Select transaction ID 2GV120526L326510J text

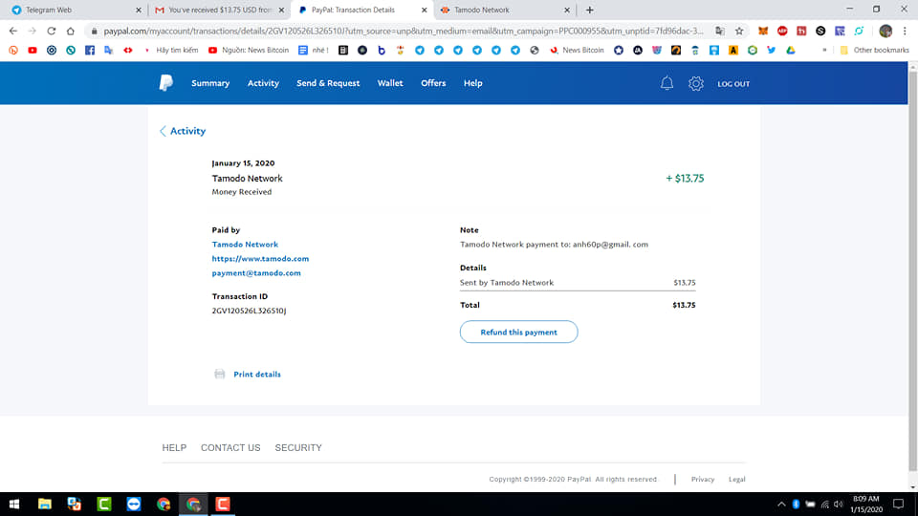pos(249,311)
